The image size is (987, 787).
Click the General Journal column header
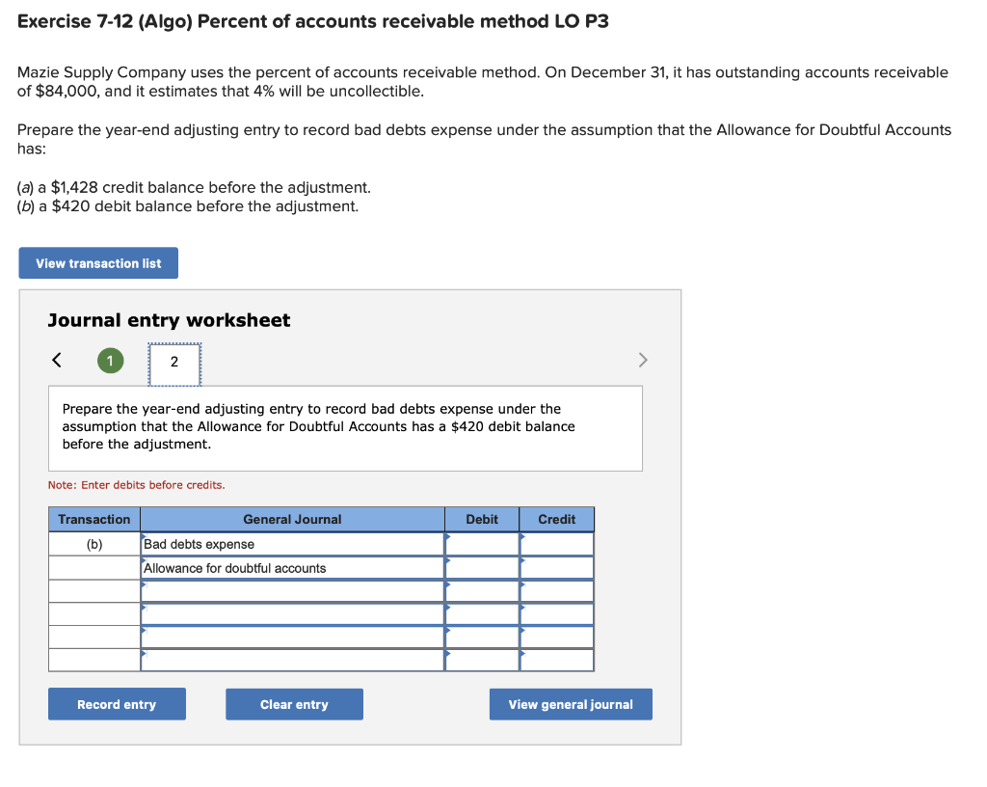click(292, 519)
